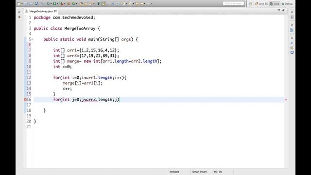Click the New Java Package icon
The image size is (311, 175).
(x=69, y=3)
